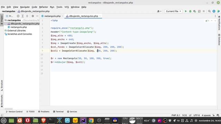Screen dimensions: 221x124
Task: Open the VCS menu
Action: [67, 7]
